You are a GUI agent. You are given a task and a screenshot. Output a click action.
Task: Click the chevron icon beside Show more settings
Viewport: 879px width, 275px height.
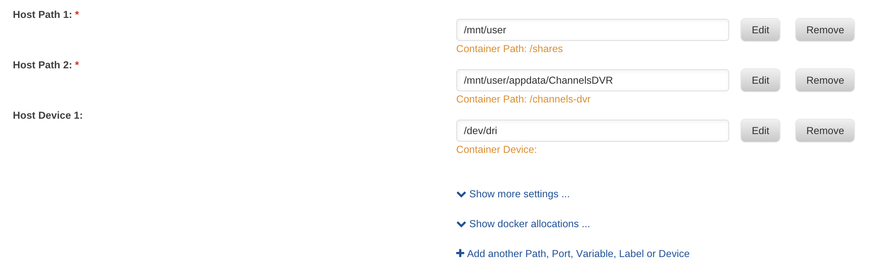[461, 194]
